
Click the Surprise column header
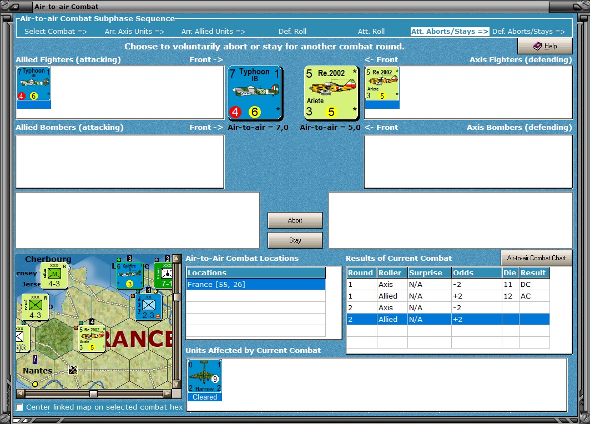430,272
